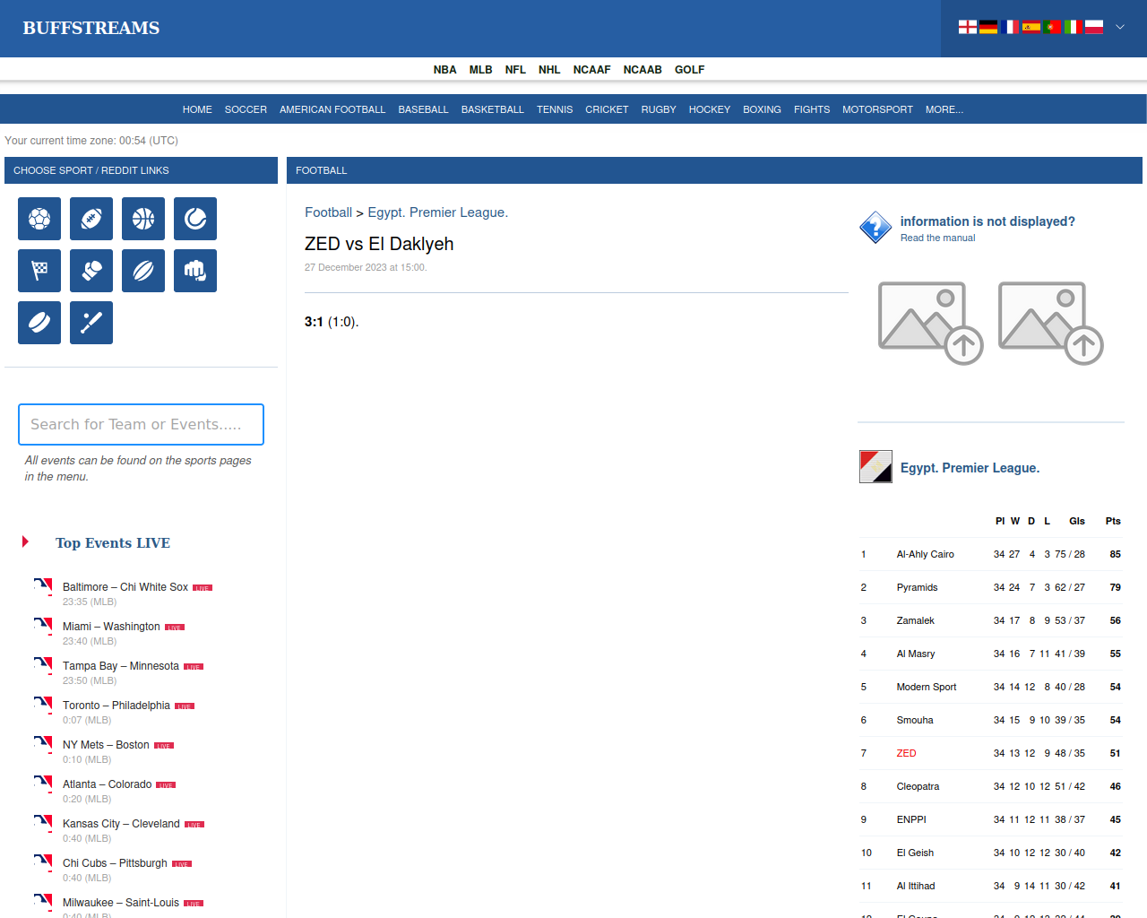
Task: Go to HOME in the navigation bar
Action: tap(197, 109)
